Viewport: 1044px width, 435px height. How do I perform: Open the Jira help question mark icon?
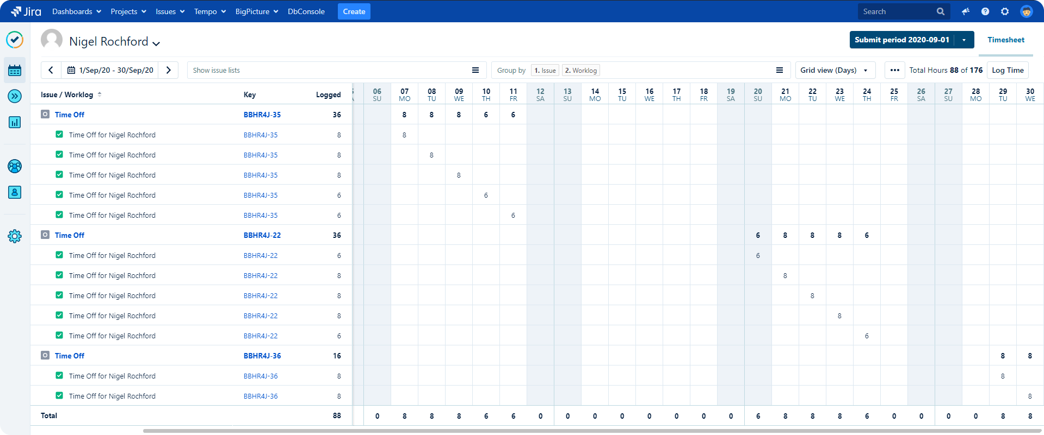point(985,11)
